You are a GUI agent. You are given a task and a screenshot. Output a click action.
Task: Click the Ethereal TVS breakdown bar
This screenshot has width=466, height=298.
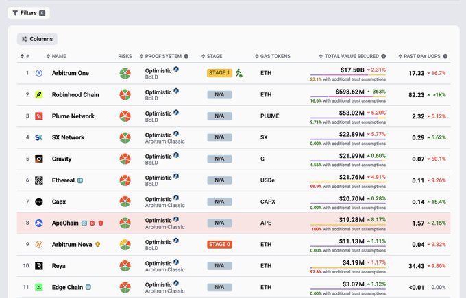347,182
